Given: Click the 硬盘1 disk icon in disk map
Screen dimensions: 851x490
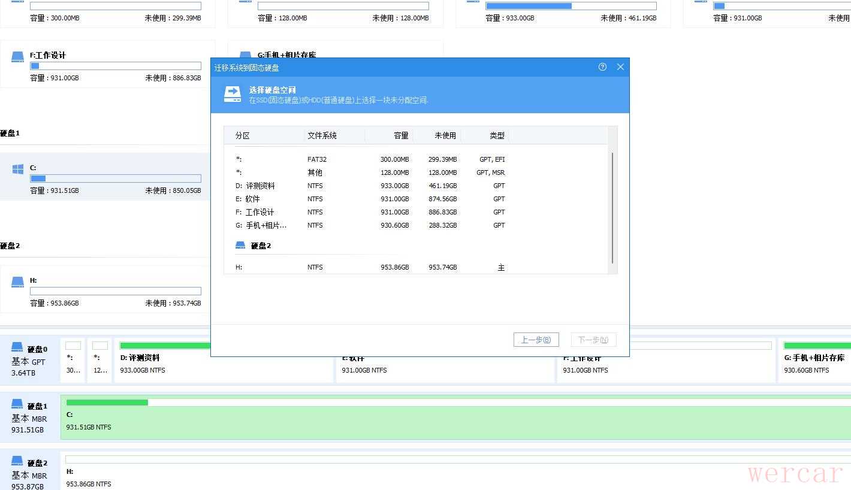Looking at the screenshot, I should point(17,406).
